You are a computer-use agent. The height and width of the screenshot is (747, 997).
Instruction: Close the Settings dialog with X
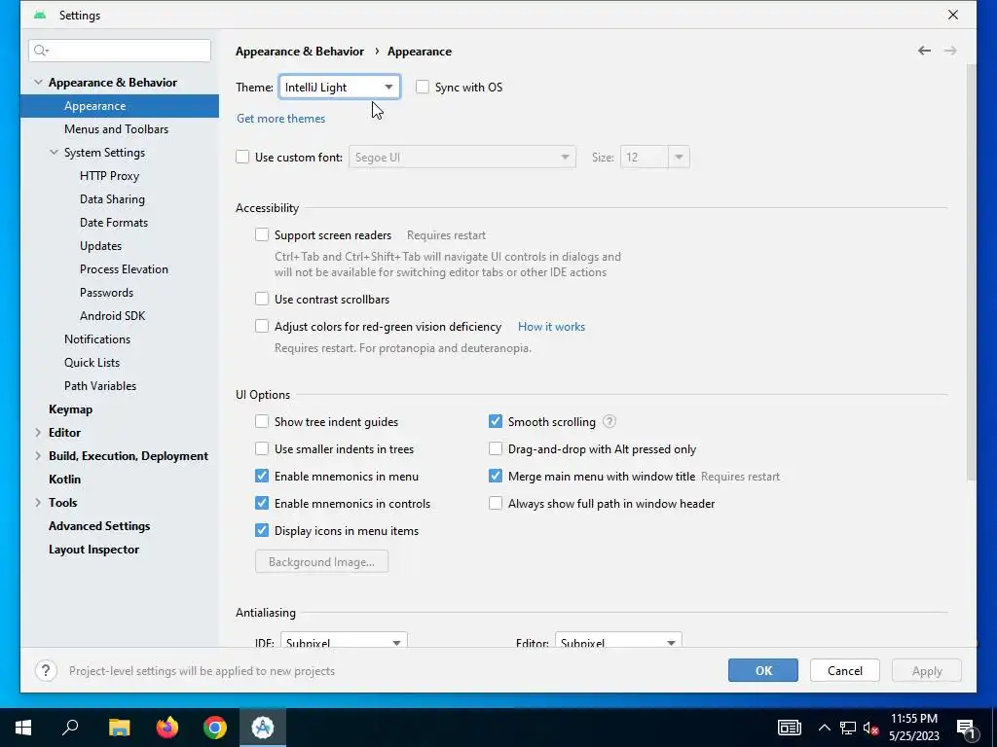pyautogui.click(x=952, y=15)
